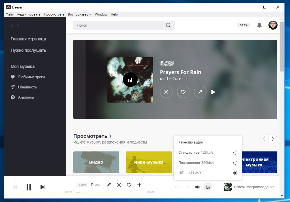Like Prayers For Rain via heart circle
Viewport: 290px width, 202px height.
pyautogui.click(x=183, y=92)
